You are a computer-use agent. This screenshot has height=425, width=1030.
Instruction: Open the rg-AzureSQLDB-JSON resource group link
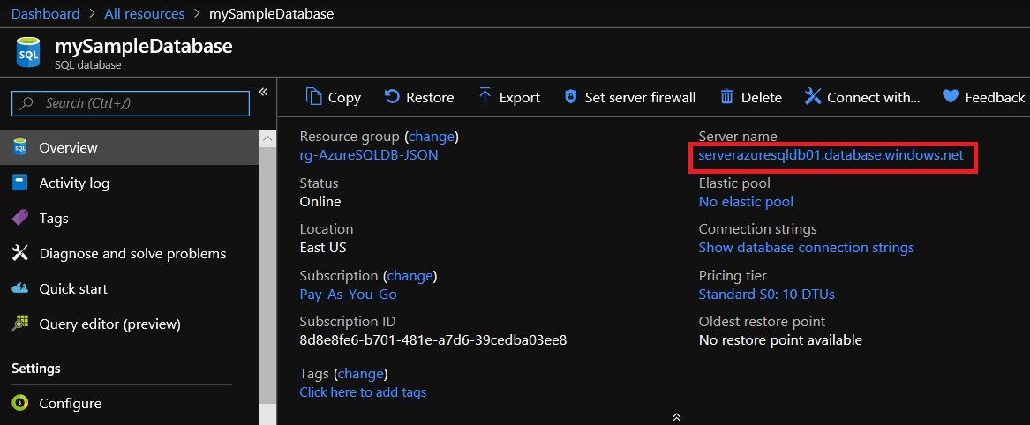click(369, 155)
